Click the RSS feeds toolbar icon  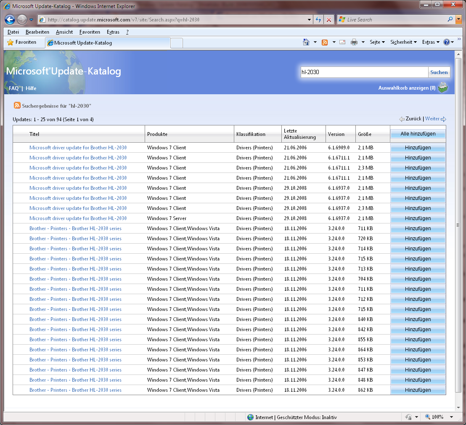point(325,42)
